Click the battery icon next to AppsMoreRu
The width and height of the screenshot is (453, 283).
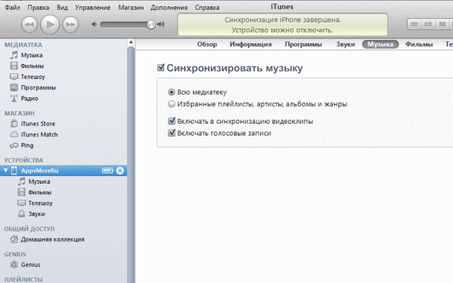108,170
